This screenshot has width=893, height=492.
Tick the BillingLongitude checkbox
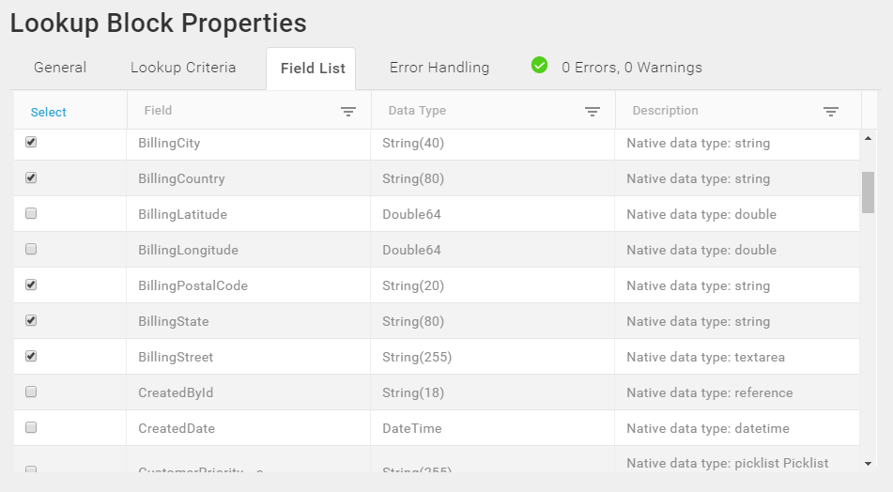pyautogui.click(x=31, y=249)
